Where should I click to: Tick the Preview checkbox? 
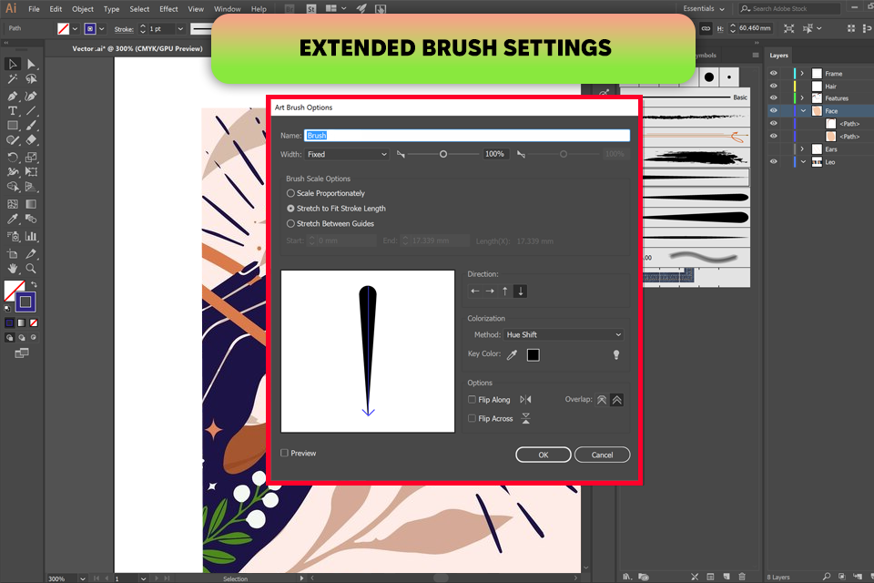click(284, 453)
